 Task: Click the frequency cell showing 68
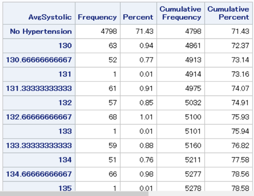click(x=113, y=117)
